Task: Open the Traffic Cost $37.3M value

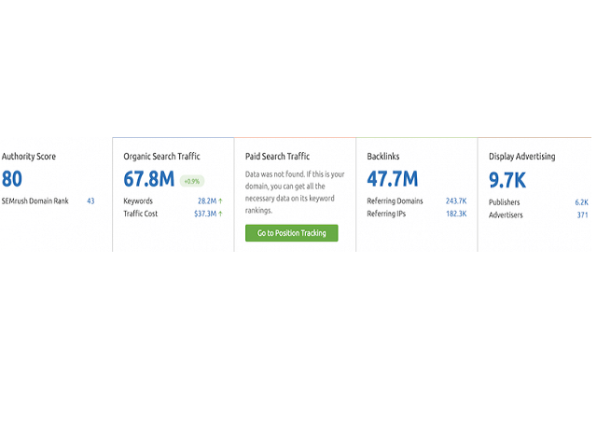Action: click(204, 214)
